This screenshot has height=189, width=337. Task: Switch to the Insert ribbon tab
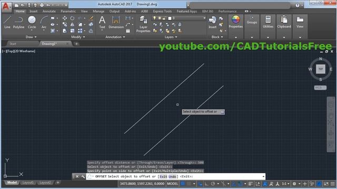pos(33,12)
